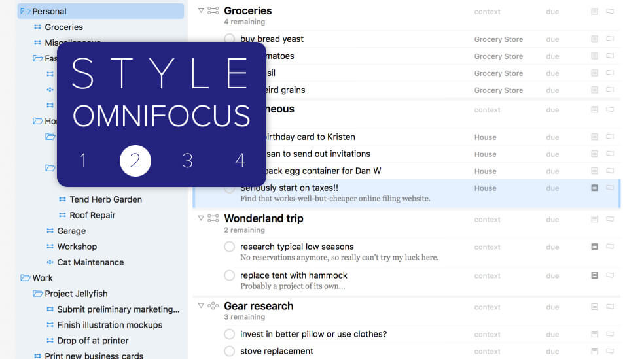Select Finish illustration mockups in sidebar
The width and height of the screenshot is (625, 359).
109,325
